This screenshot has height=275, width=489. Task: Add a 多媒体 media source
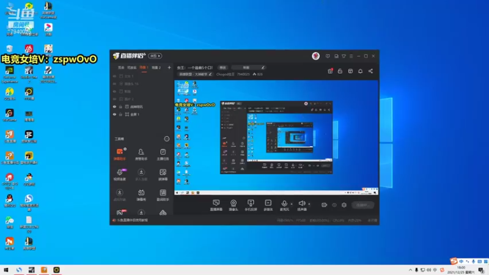pos(268,205)
